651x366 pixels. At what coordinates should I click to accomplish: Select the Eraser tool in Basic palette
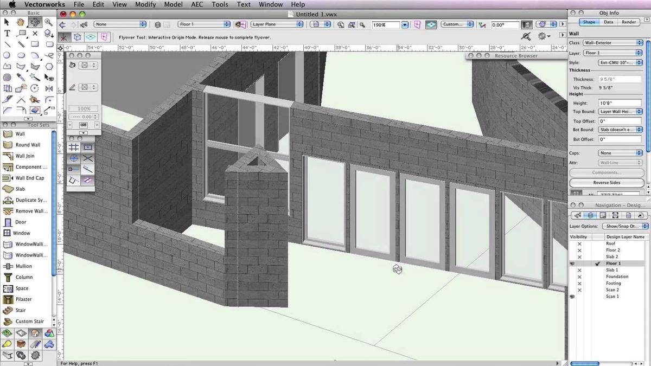pyautogui.click(x=35, y=110)
